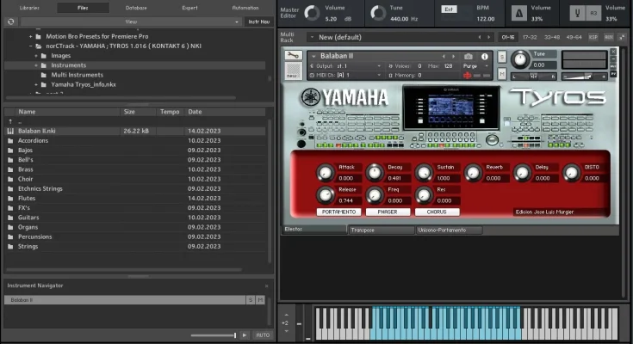Click the wrench edit-instrument icon

[292, 57]
